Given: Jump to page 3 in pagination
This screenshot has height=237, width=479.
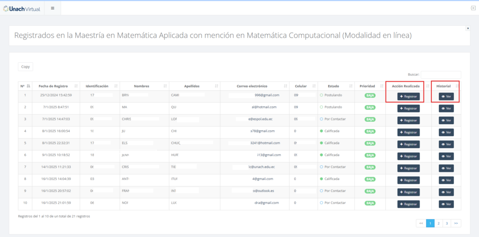Looking at the screenshot, I should tap(446, 223).
